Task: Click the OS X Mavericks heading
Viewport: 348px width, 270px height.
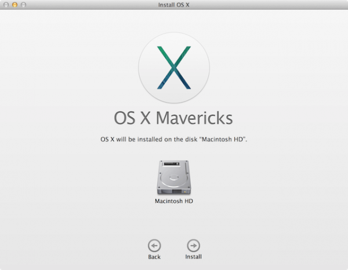Action: (x=173, y=118)
